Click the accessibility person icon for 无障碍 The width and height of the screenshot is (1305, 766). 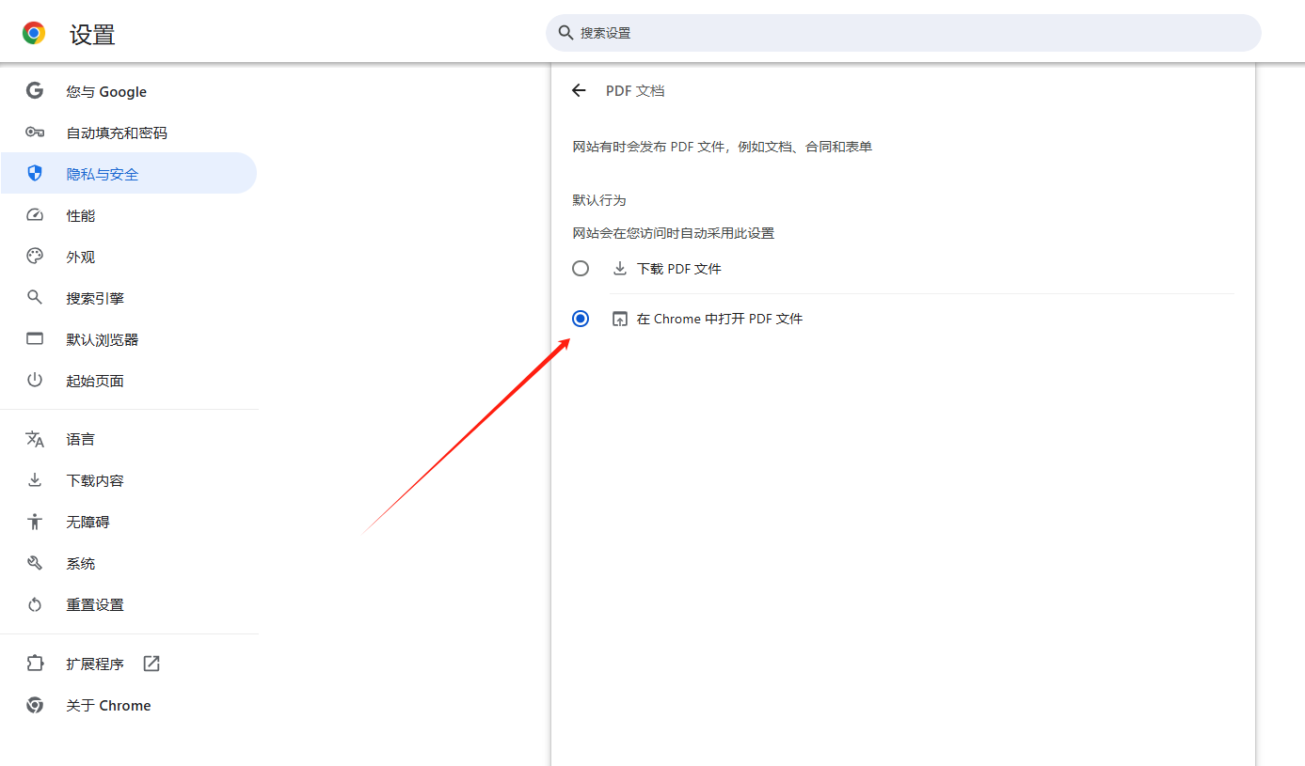click(x=35, y=522)
